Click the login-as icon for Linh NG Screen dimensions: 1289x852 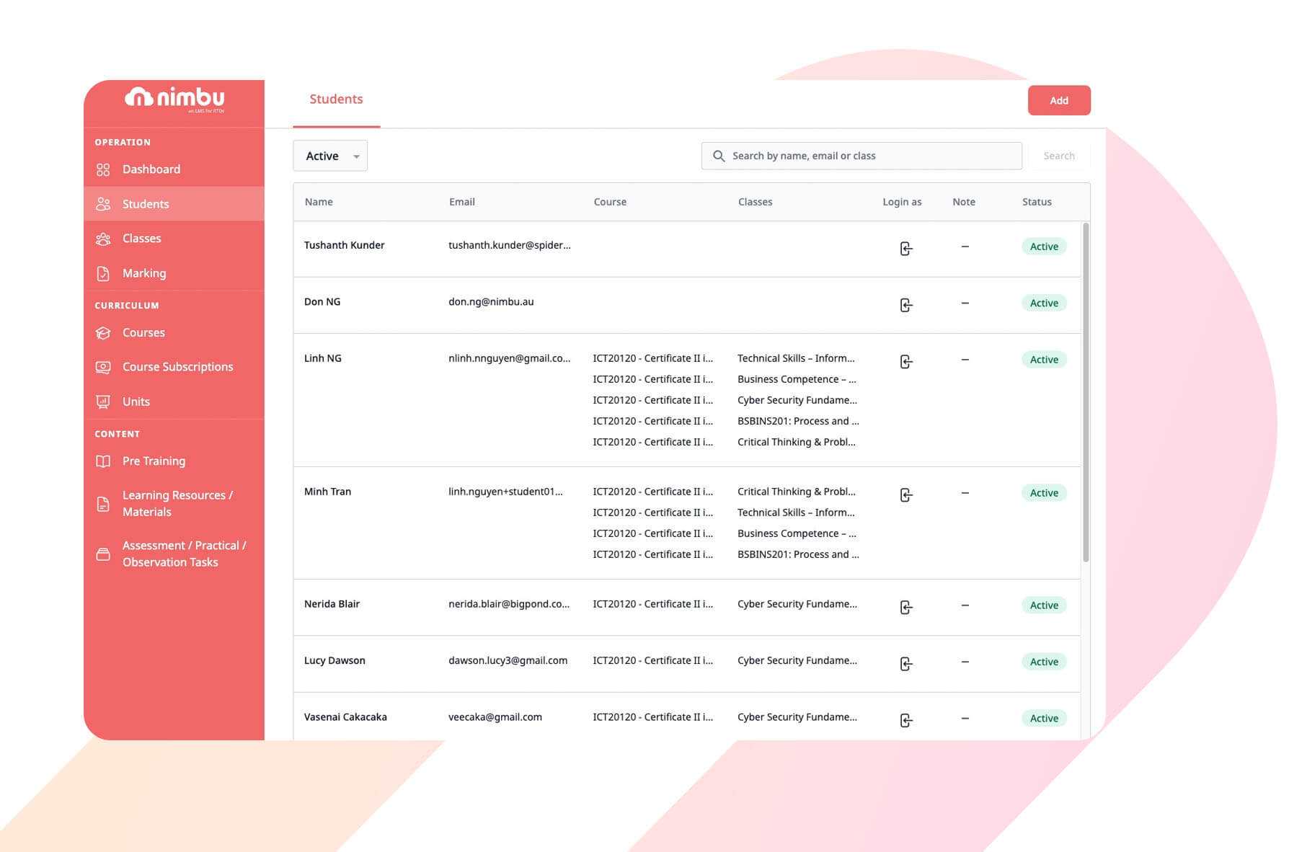pyautogui.click(x=905, y=361)
